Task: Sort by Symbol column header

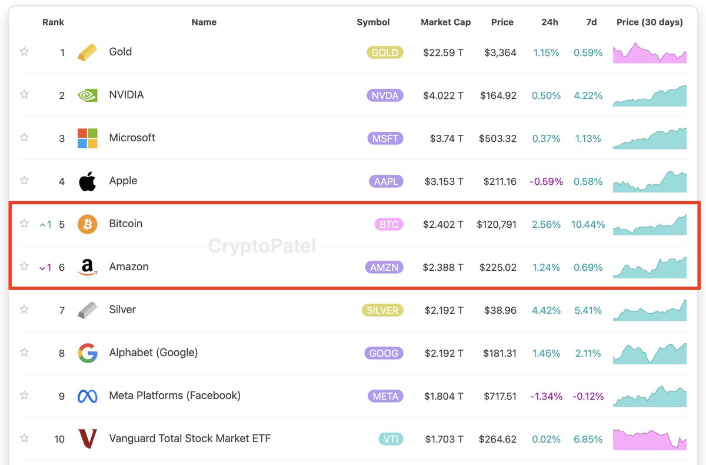Action: click(x=374, y=22)
